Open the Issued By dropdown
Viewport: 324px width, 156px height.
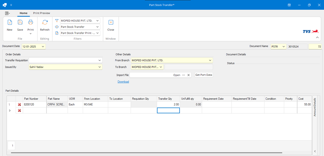[99, 67]
